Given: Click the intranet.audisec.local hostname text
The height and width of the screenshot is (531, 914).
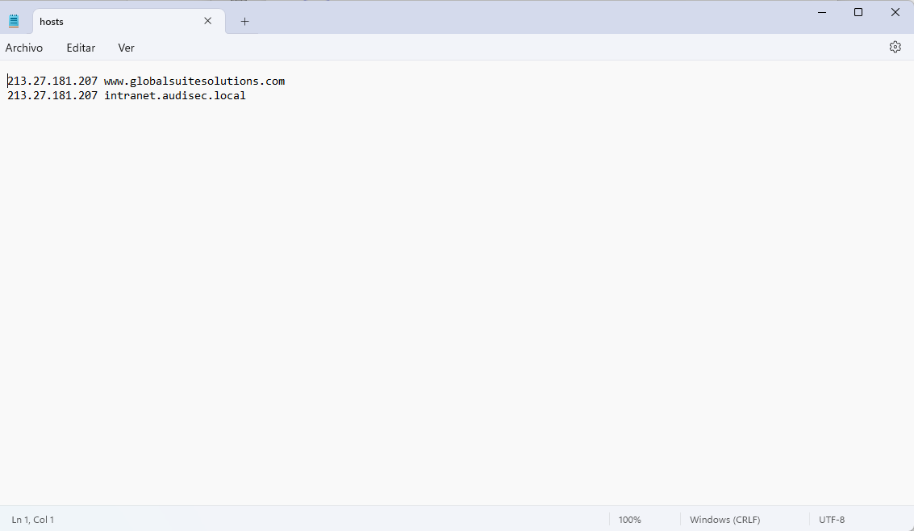Looking at the screenshot, I should coord(175,96).
